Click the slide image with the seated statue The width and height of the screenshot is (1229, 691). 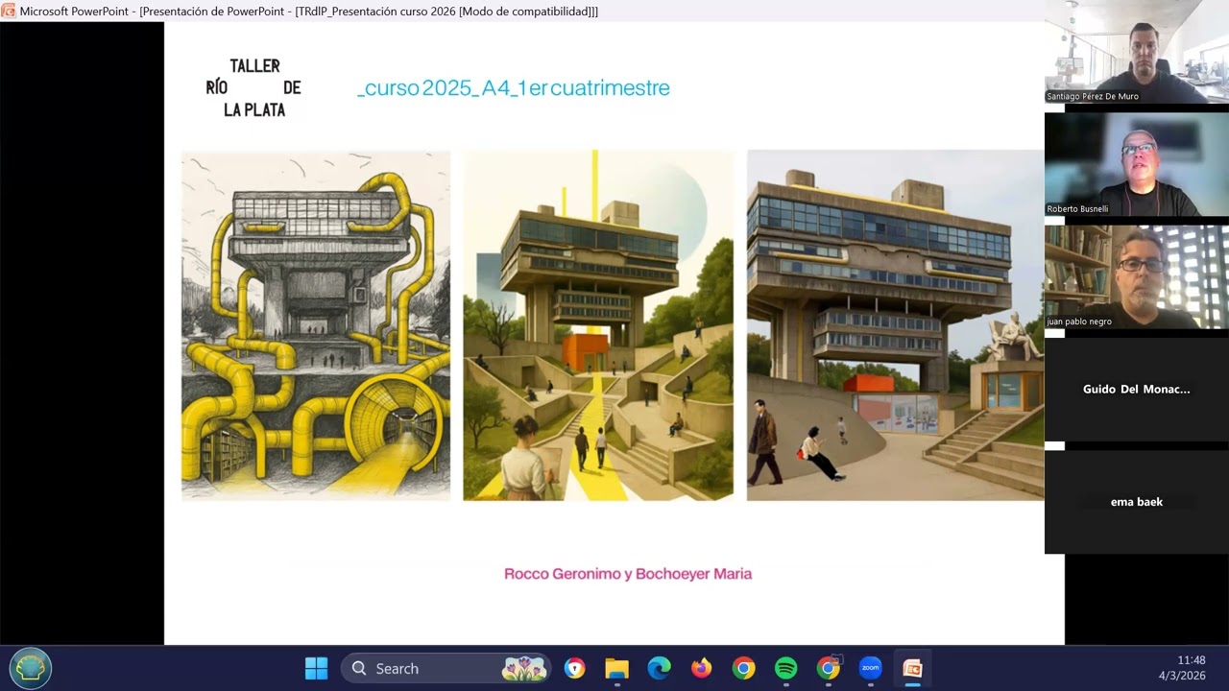[x=895, y=325]
